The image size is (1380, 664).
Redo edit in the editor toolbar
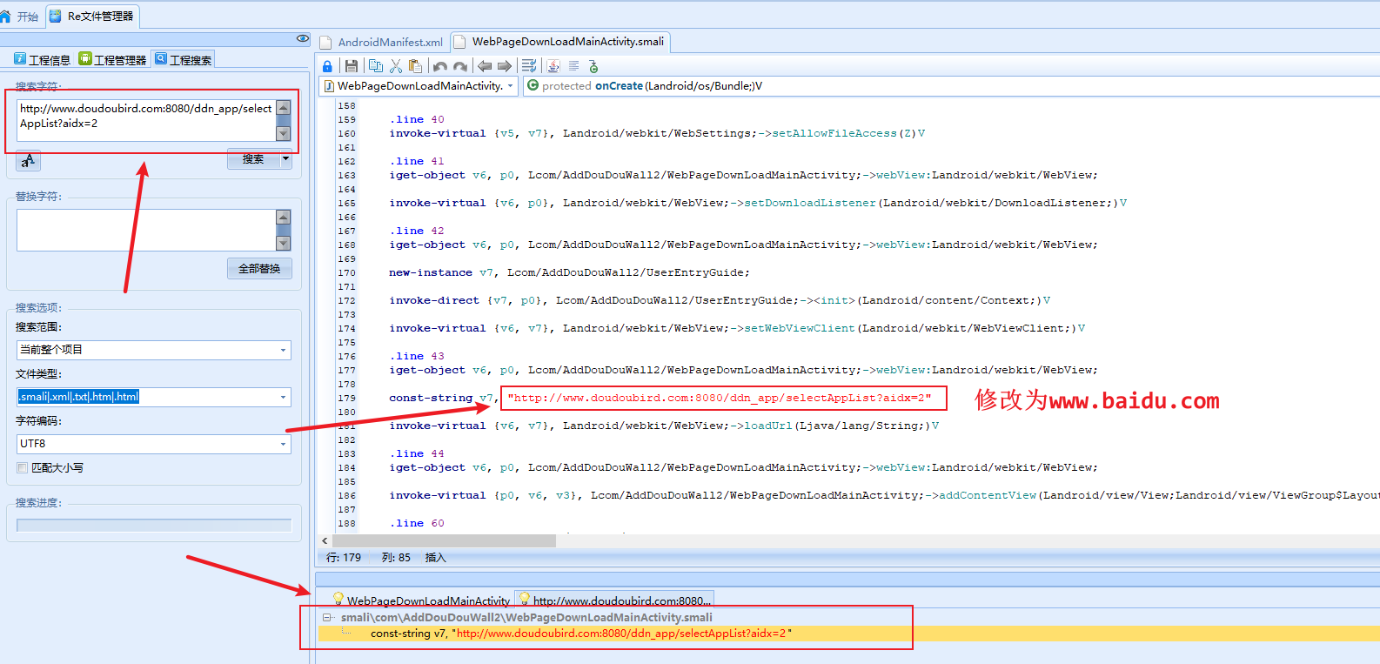(460, 66)
